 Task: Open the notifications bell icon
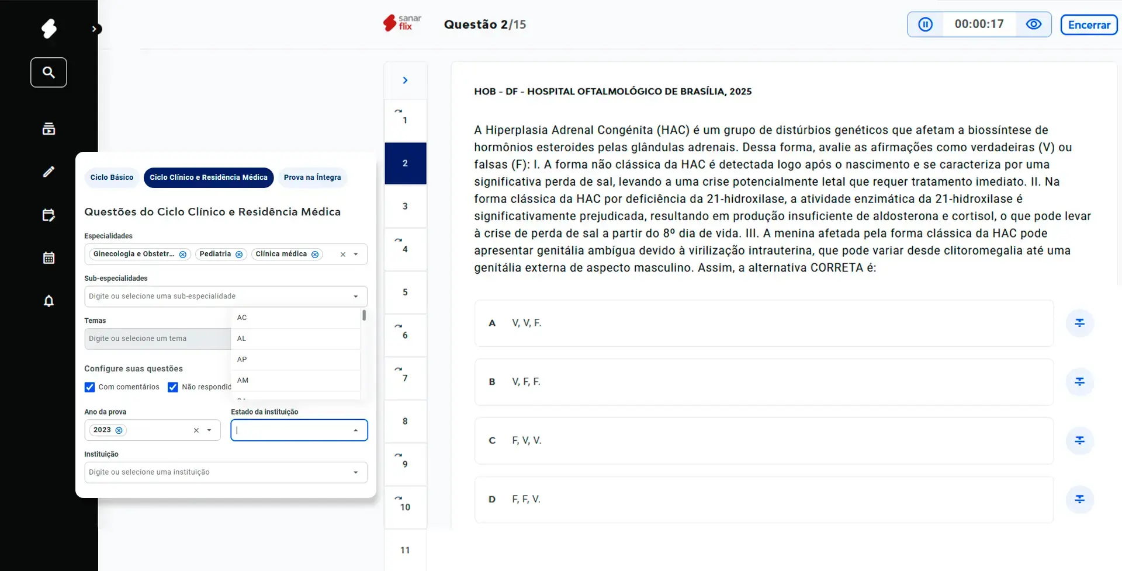point(49,301)
